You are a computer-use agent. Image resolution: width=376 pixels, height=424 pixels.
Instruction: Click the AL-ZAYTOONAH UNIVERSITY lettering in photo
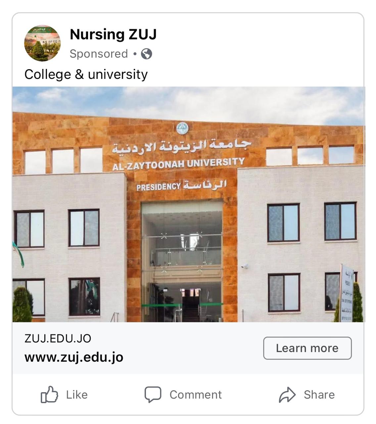(x=178, y=164)
